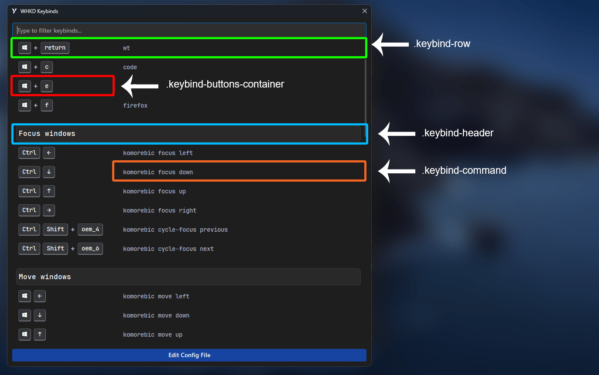Screen dimensions: 599x375
Task: Click the 'return' key button
Action: point(55,47)
